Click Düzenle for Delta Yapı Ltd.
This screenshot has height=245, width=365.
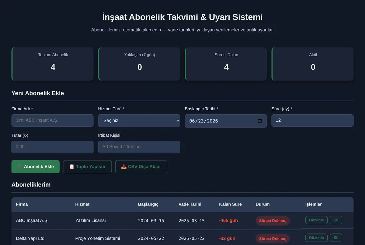pyautogui.click(x=316, y=238)
